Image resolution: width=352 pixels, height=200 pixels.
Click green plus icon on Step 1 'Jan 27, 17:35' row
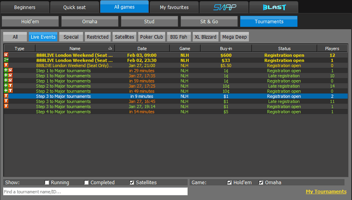tap(6, 75)
